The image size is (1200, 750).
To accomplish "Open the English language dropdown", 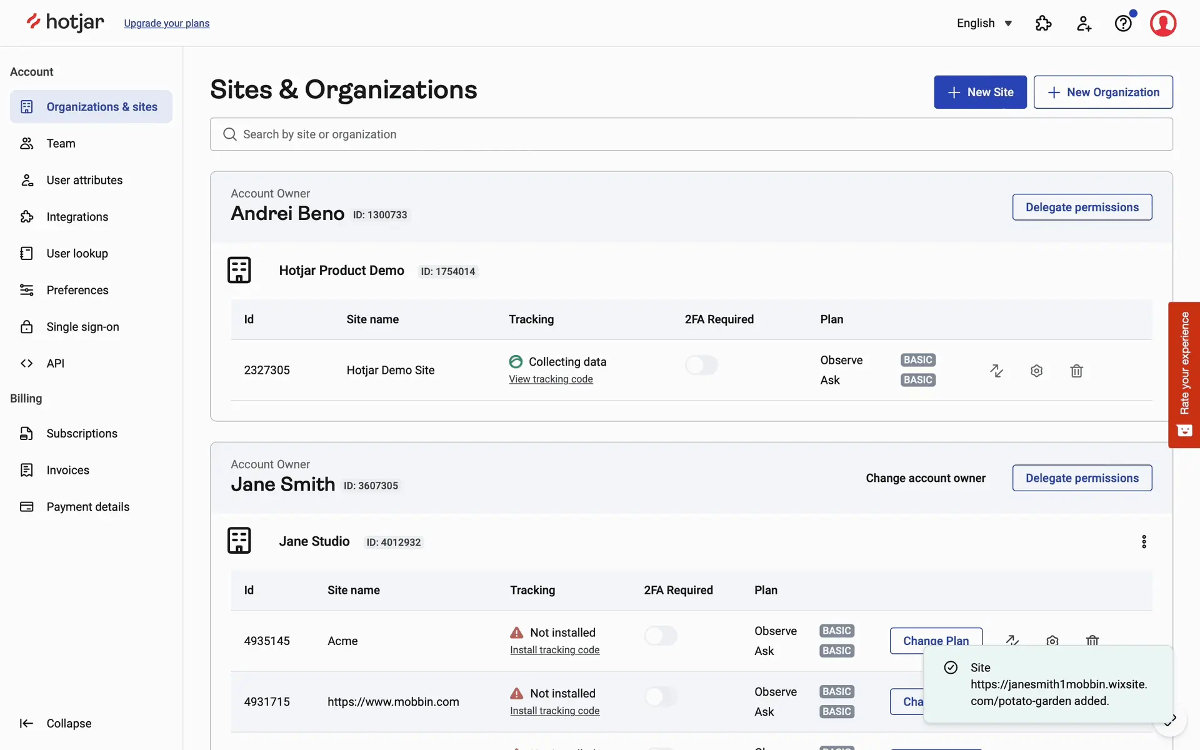I will coord(984,23).
